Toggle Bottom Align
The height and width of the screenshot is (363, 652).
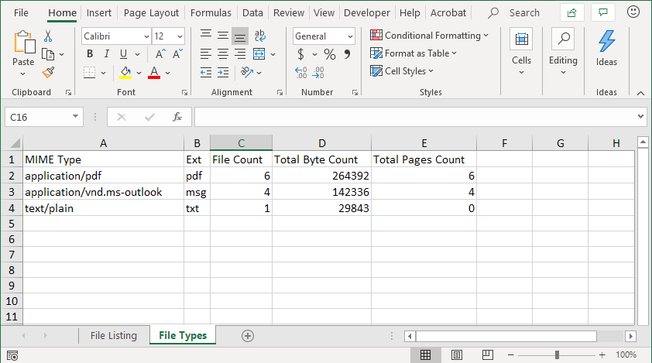240,36
